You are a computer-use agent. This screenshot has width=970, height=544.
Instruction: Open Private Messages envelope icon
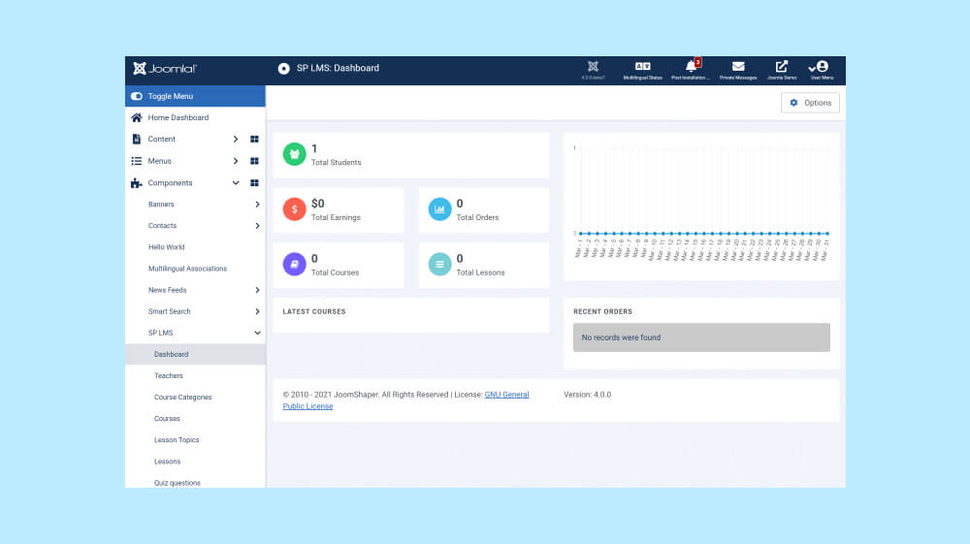coord(738,68)
